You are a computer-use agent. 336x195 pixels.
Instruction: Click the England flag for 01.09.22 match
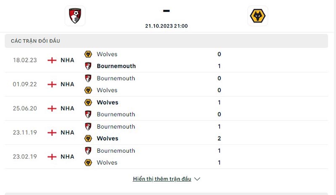[52, 84]
